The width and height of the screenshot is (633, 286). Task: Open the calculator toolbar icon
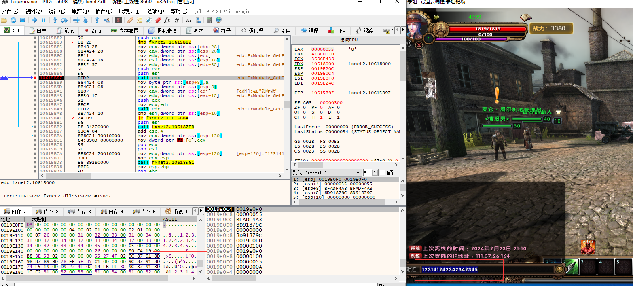pos(209,20)
